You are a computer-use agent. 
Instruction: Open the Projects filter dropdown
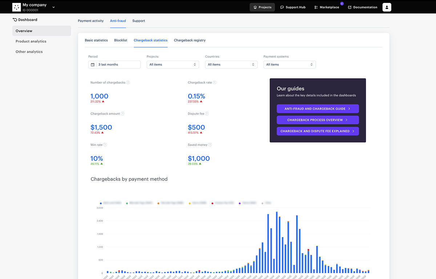coord(173,65)
